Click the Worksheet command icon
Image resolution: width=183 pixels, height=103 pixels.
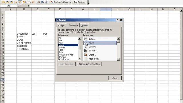[85, 51]
